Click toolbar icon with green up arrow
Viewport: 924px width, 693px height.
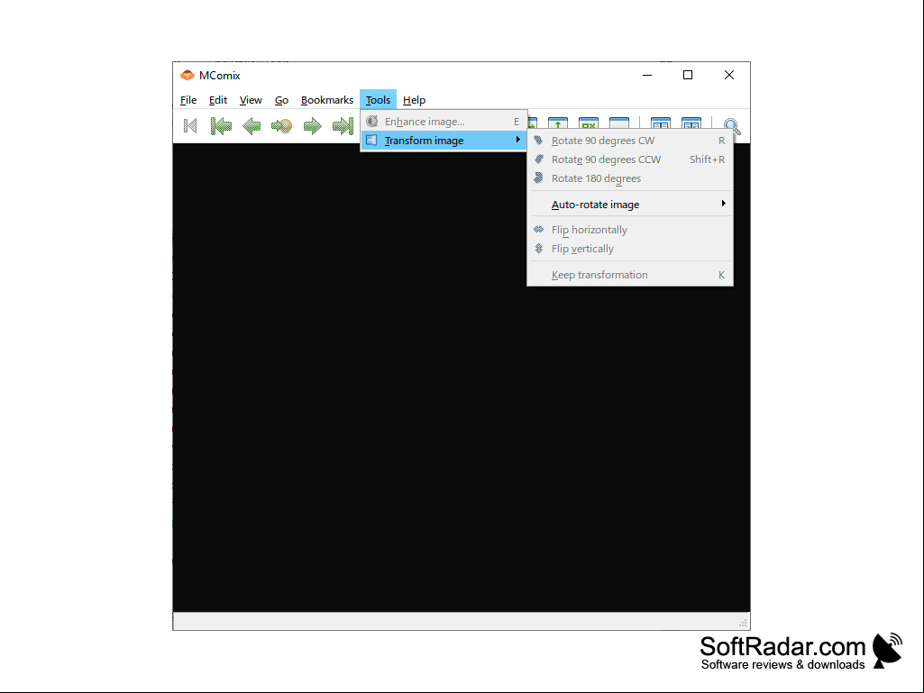point(558,123)
